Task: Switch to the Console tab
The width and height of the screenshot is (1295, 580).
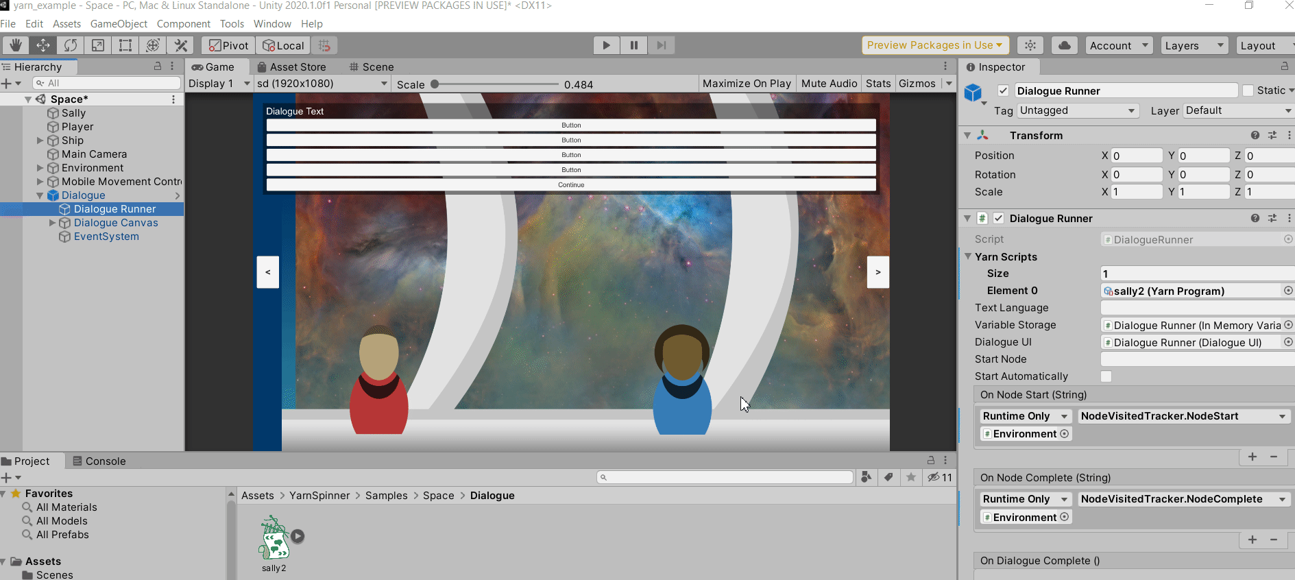Action: (99, 461)
